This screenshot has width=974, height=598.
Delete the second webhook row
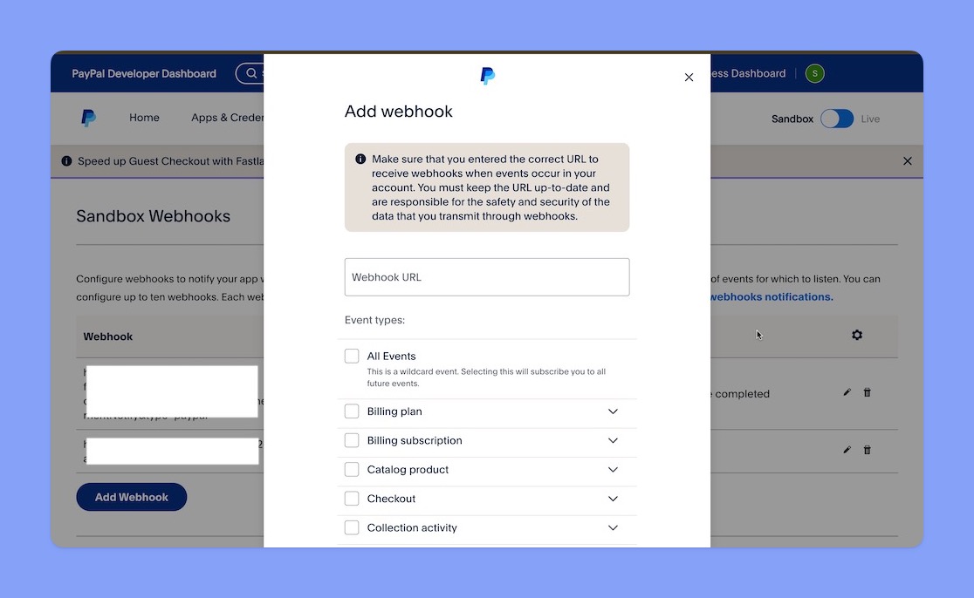(x=868, y=450)
